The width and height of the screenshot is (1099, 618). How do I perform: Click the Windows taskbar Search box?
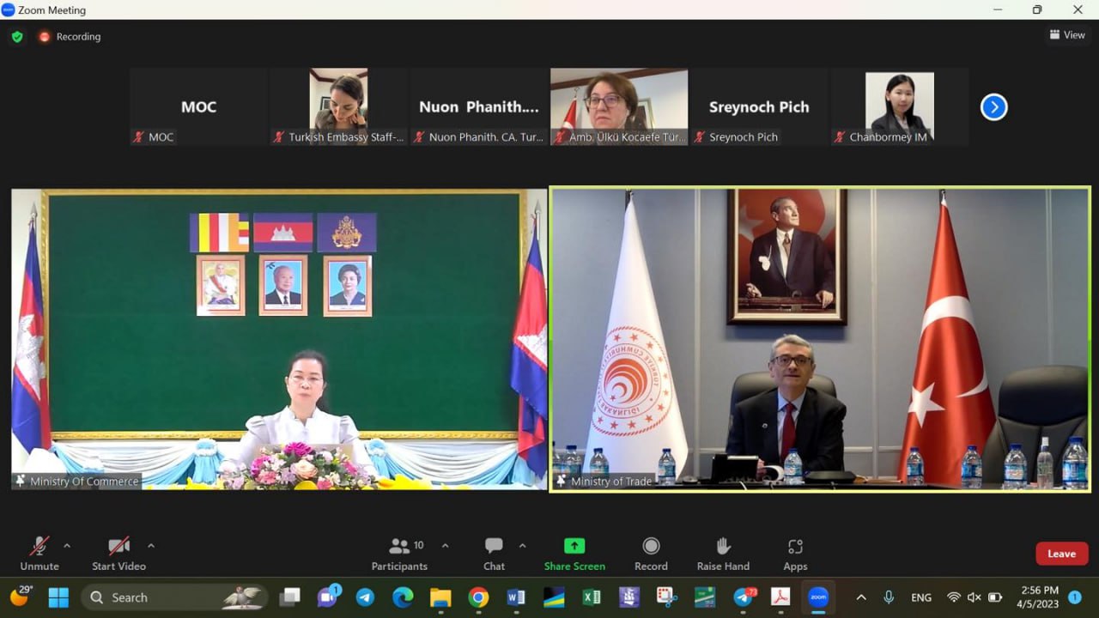click(x=163, y=597)
